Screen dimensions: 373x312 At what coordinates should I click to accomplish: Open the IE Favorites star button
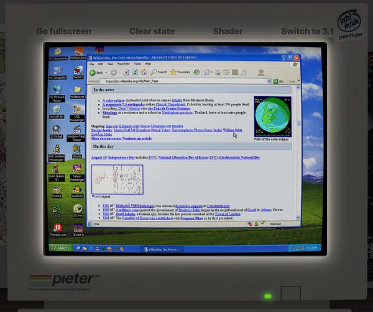click(180, 72)
